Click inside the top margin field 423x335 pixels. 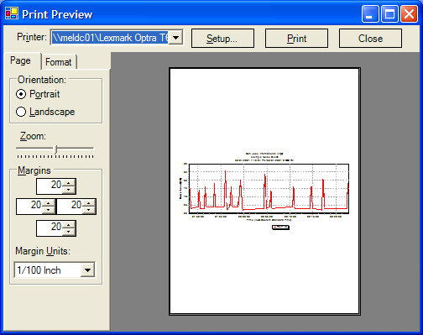click(x=50, y=186)
